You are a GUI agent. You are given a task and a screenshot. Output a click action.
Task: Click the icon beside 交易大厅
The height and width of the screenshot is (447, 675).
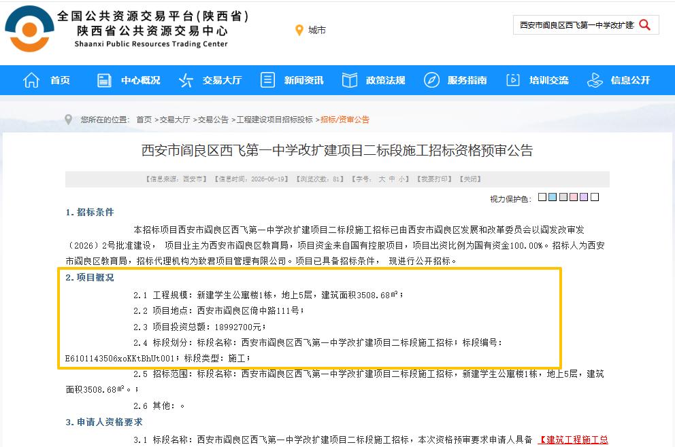[186, 80]
